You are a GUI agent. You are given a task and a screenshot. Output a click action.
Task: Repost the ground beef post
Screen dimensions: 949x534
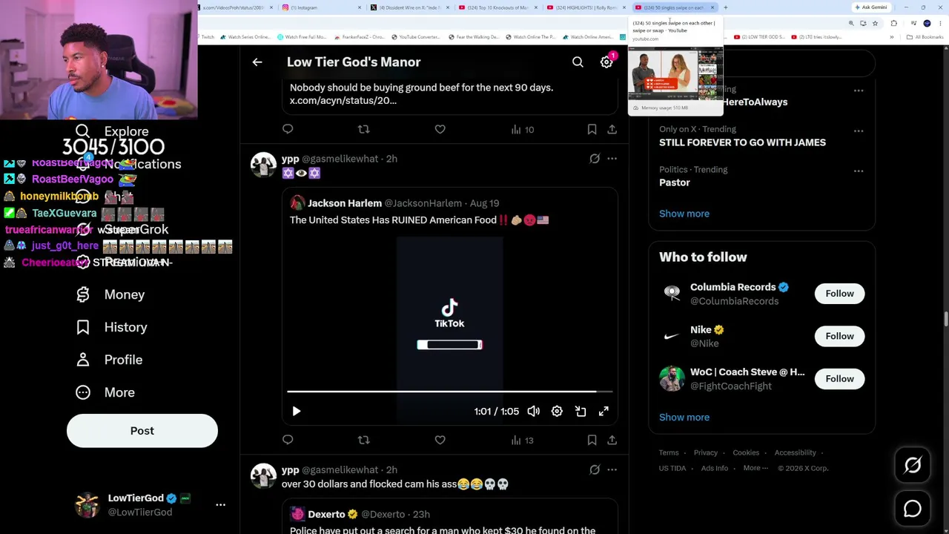pos(363,129)
